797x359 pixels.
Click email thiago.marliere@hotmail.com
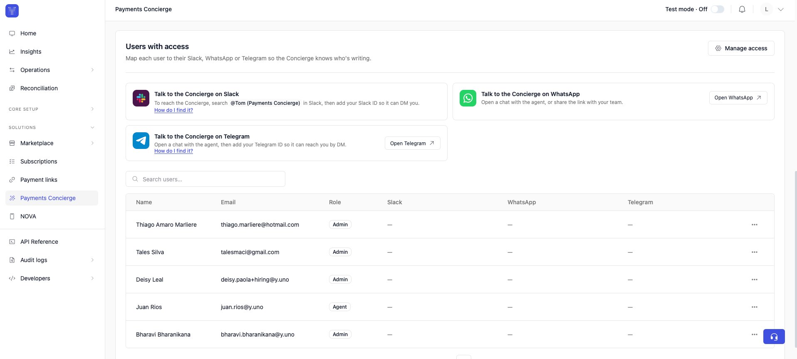point(260,225)
